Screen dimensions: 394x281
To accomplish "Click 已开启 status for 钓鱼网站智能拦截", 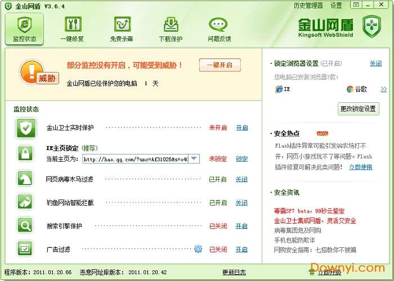I will pyautogui.click(x=218, y=203).
